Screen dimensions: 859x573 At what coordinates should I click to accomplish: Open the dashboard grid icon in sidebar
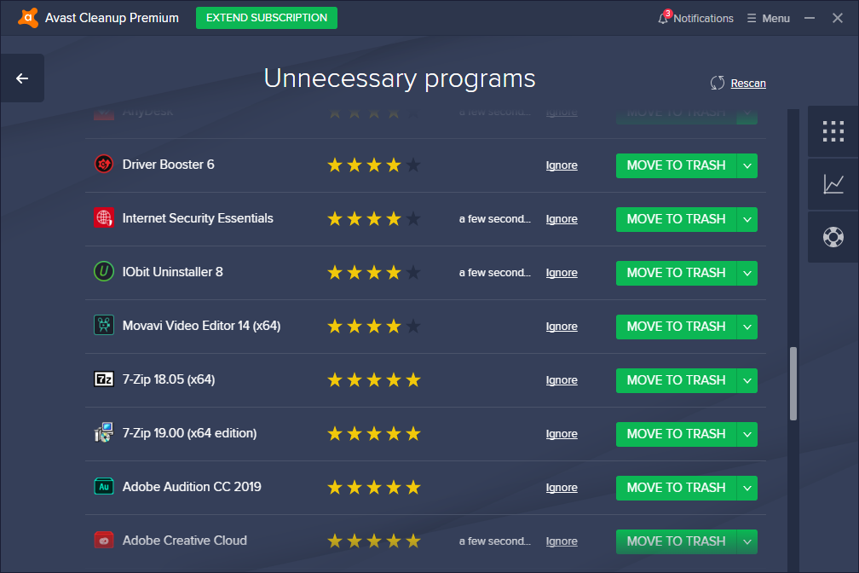point(833,131)
